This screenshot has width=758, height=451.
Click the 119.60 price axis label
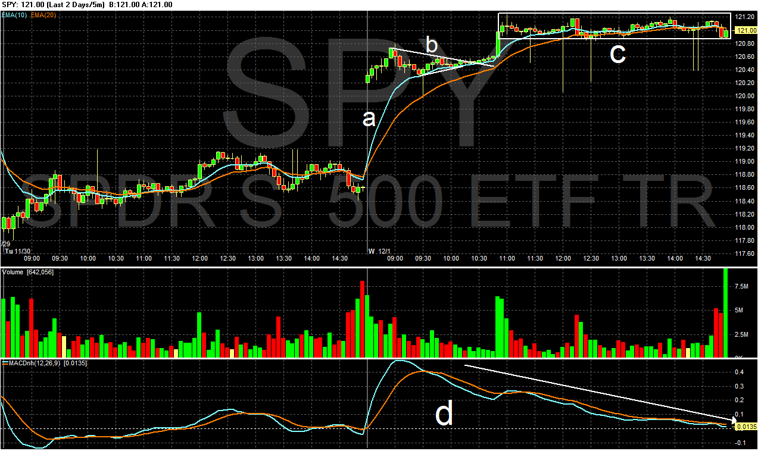coord(746,122)
